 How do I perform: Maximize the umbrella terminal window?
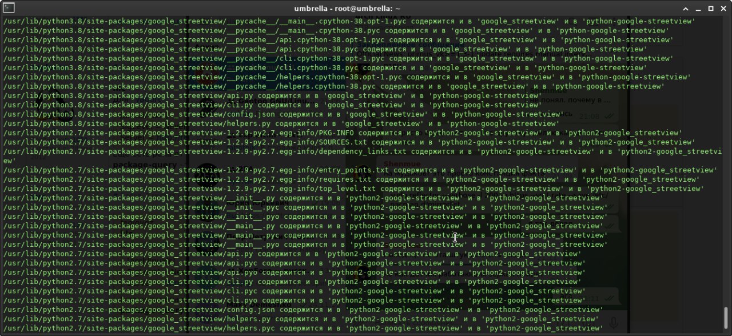711,8
